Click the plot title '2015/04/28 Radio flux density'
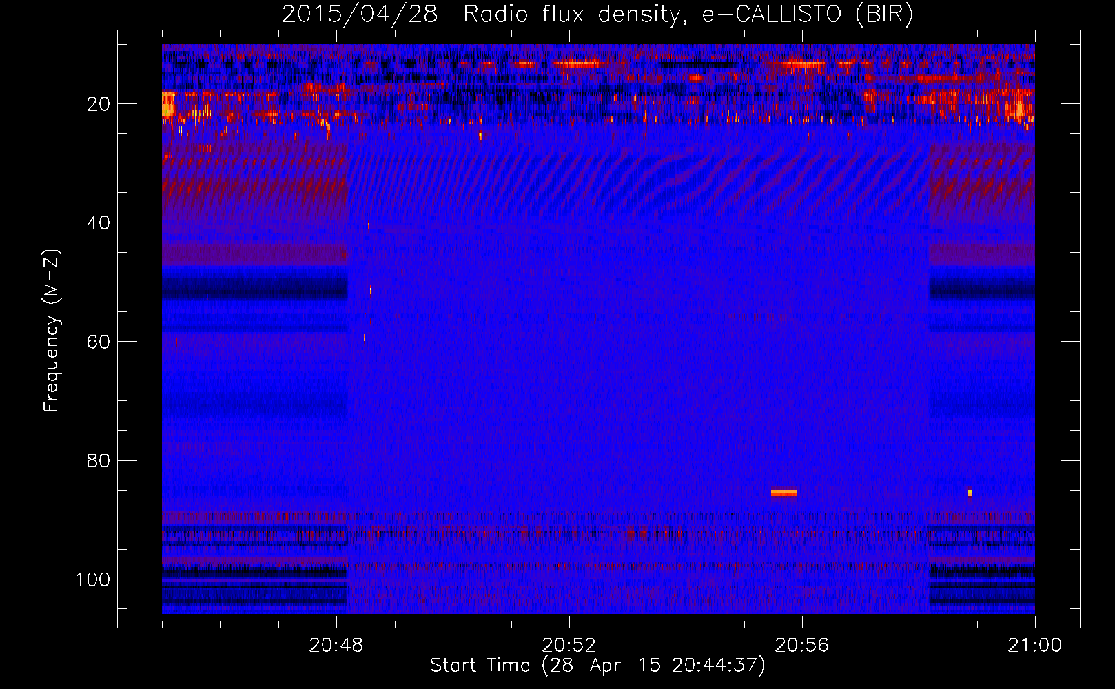Screen dimensions: 1115x689 point(481,14)
